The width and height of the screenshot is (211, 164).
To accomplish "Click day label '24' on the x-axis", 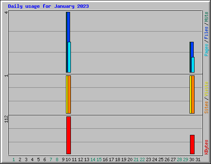I will [155, 159].
